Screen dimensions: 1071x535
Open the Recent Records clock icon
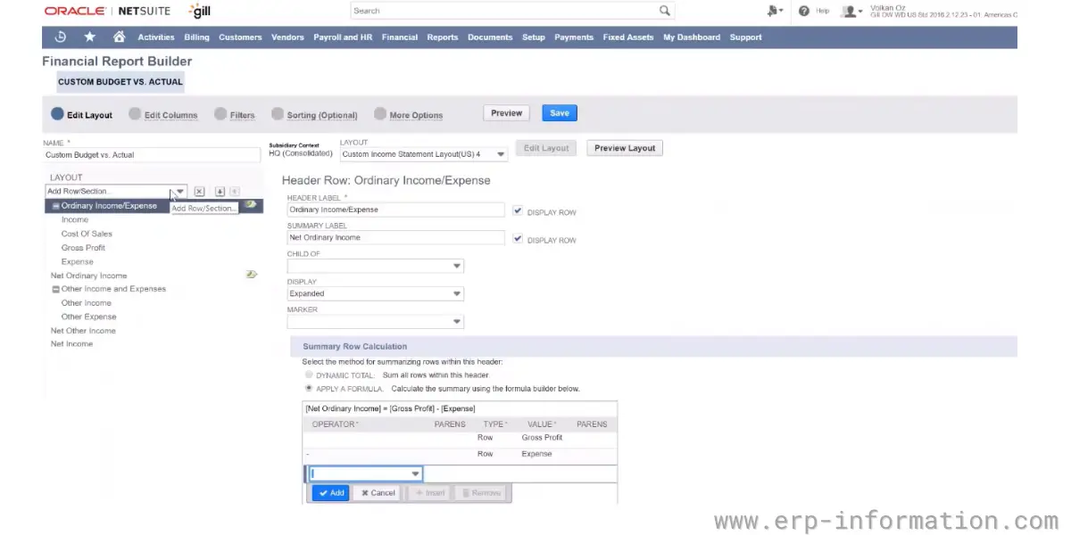(x=61, y=37)
